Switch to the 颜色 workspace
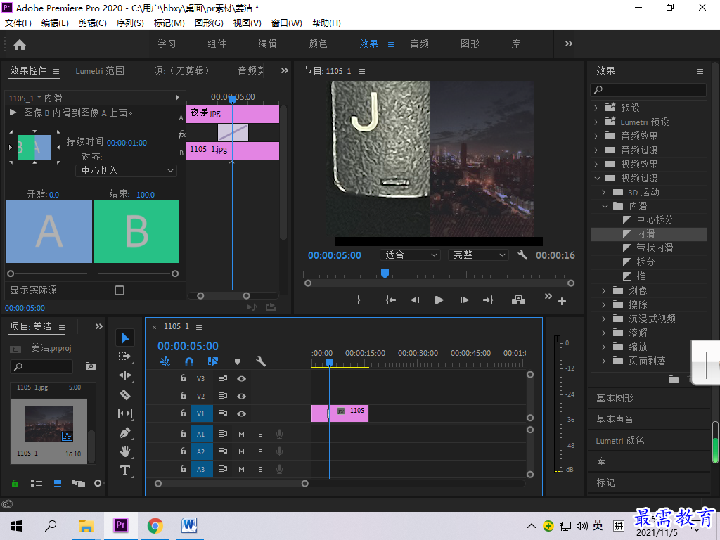 tap(318, 44)
